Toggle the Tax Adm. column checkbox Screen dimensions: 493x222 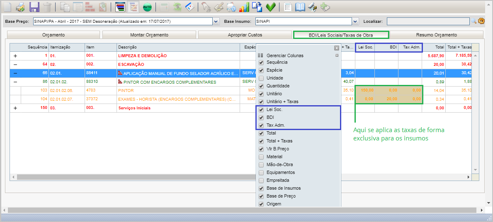point(261,125)
